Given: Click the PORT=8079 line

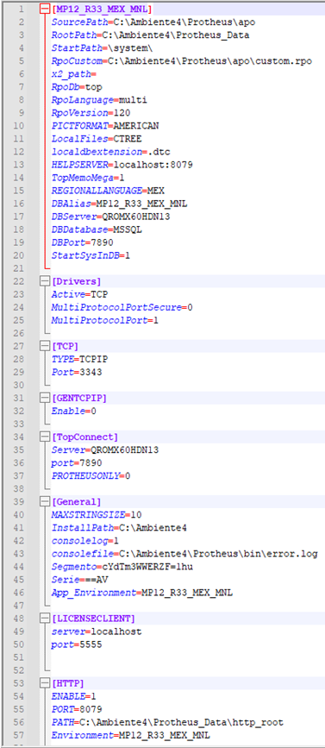Looking at the screenshot, I should [77, 709].
